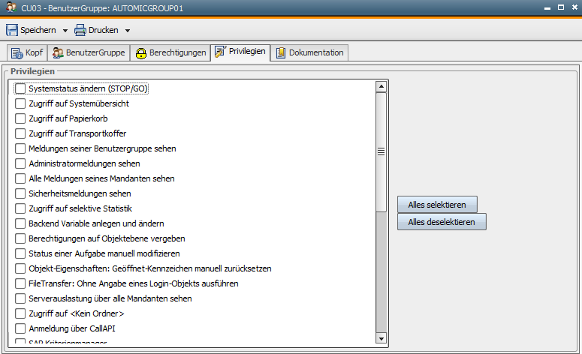Tick Administratormeldungen sehen checkbox

20,163
